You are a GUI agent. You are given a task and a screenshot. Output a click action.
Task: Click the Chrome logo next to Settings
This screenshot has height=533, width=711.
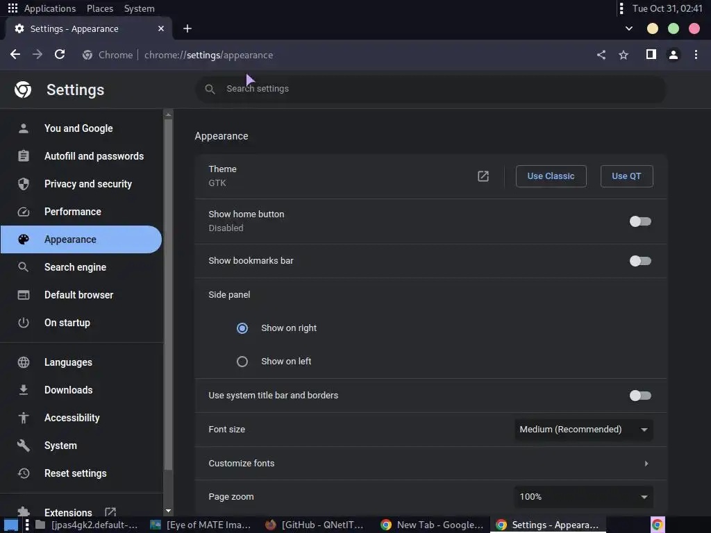(x=23, y=90)
